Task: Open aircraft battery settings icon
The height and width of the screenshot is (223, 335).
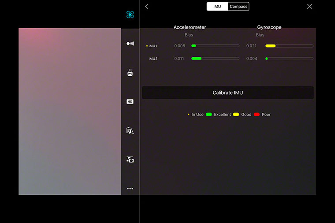Action: click(x=130, y=130)
